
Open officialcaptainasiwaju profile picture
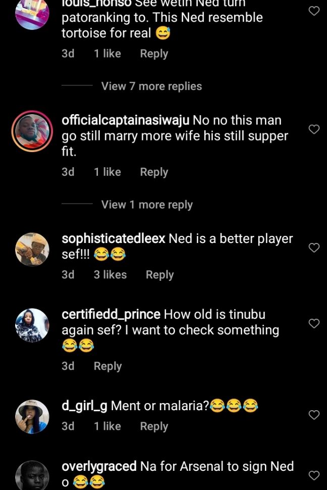click(32, 131)
